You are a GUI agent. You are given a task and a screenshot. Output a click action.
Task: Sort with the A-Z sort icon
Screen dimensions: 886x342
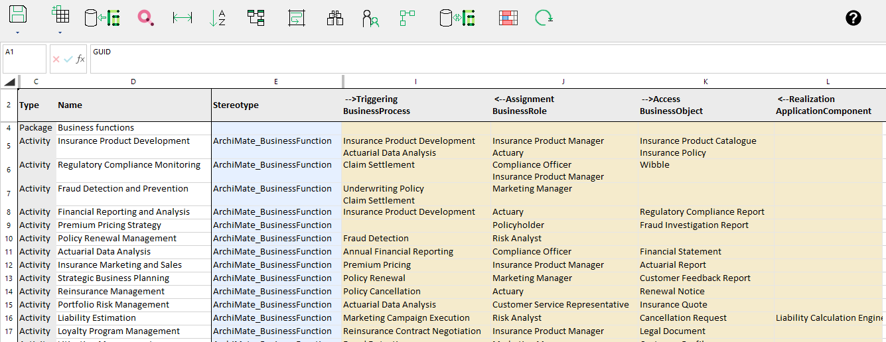(217, 18)
